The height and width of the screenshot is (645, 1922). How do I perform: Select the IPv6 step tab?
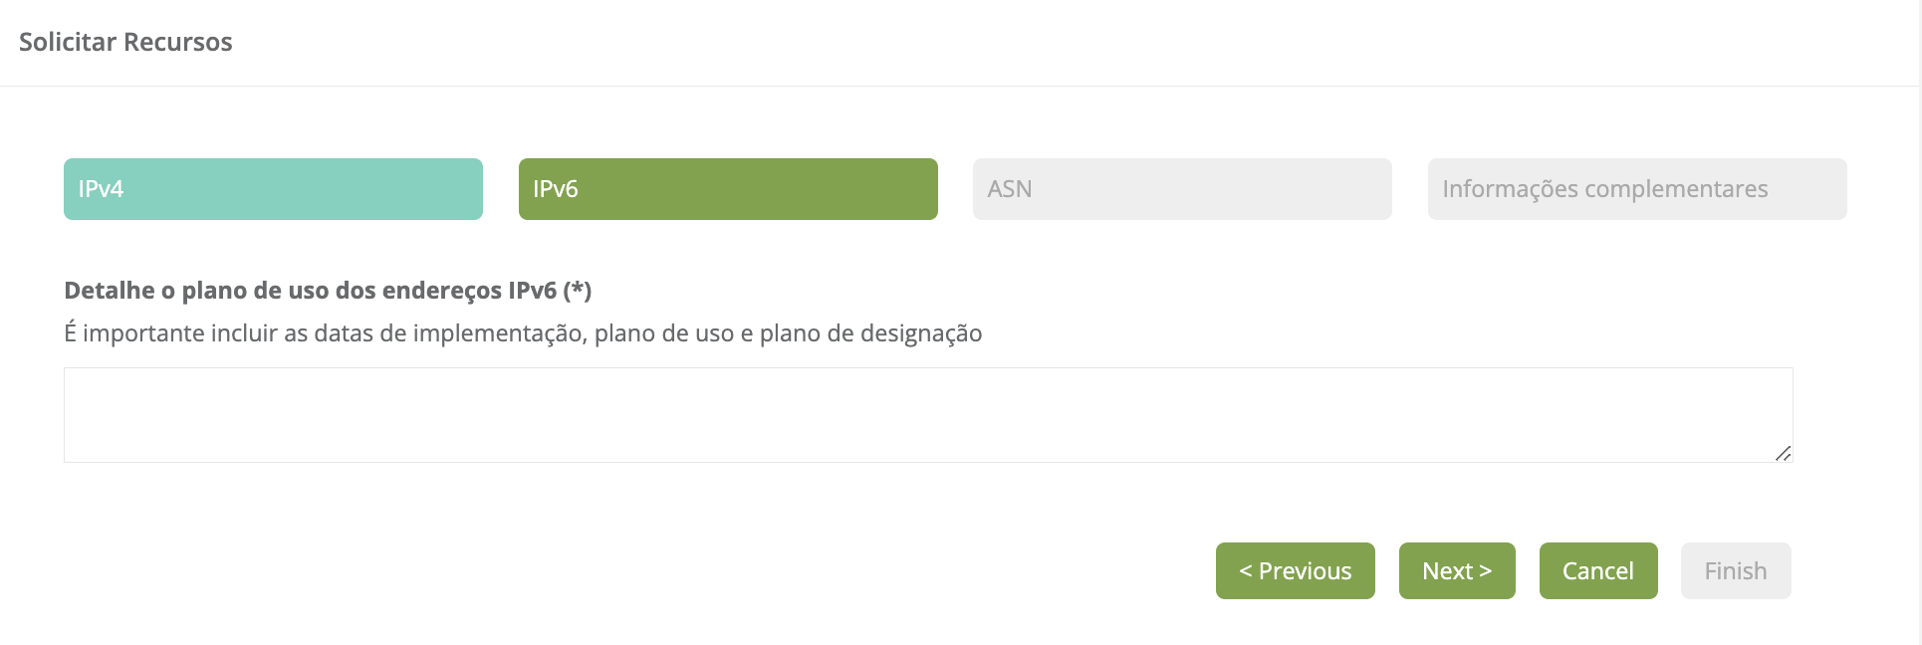[x=728, y=189]
